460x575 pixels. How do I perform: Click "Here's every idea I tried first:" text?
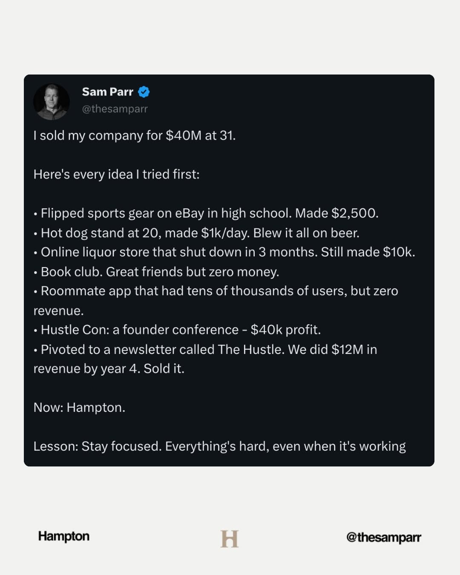(x=116, y=174)
